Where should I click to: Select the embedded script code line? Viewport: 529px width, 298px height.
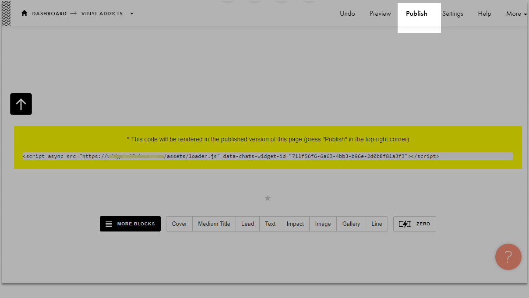268,156
